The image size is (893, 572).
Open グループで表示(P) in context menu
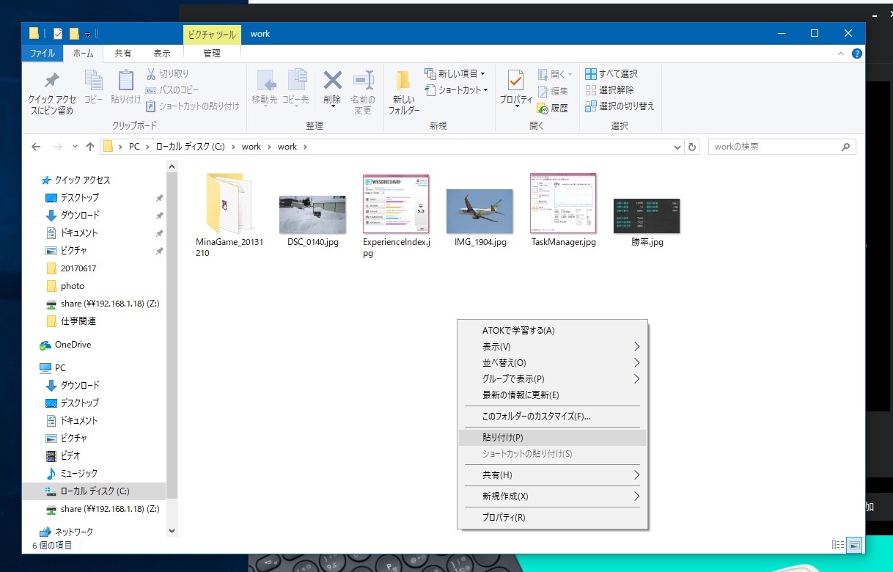point(552,379)
